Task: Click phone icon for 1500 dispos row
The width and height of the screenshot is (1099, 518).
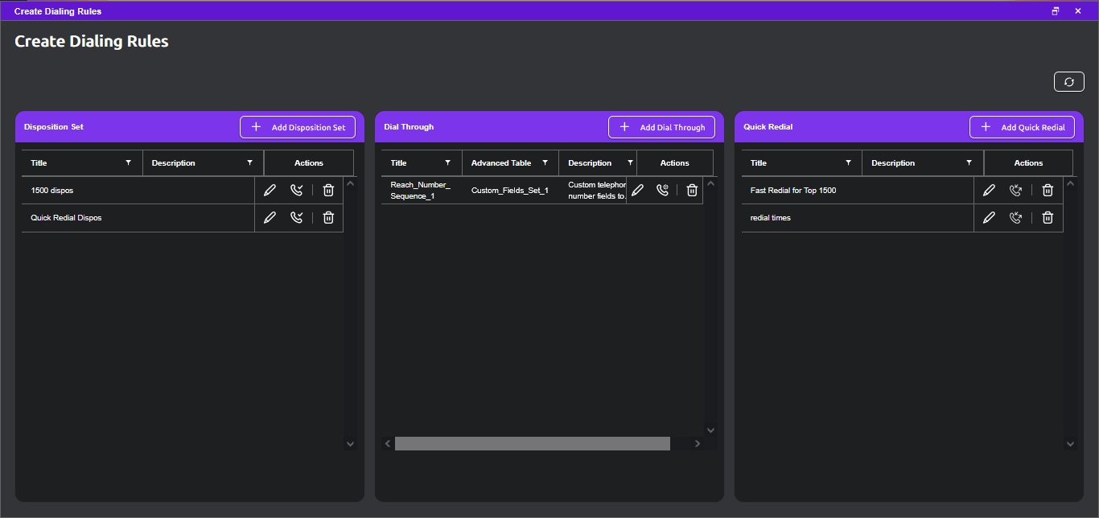Action: point(297,191)
